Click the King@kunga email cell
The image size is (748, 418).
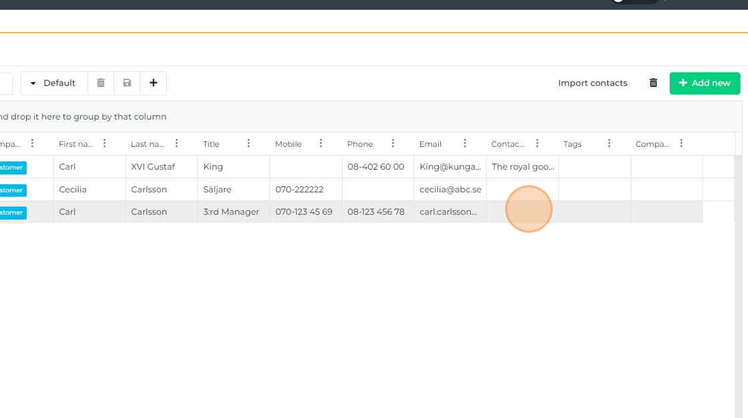coord(449,167)
